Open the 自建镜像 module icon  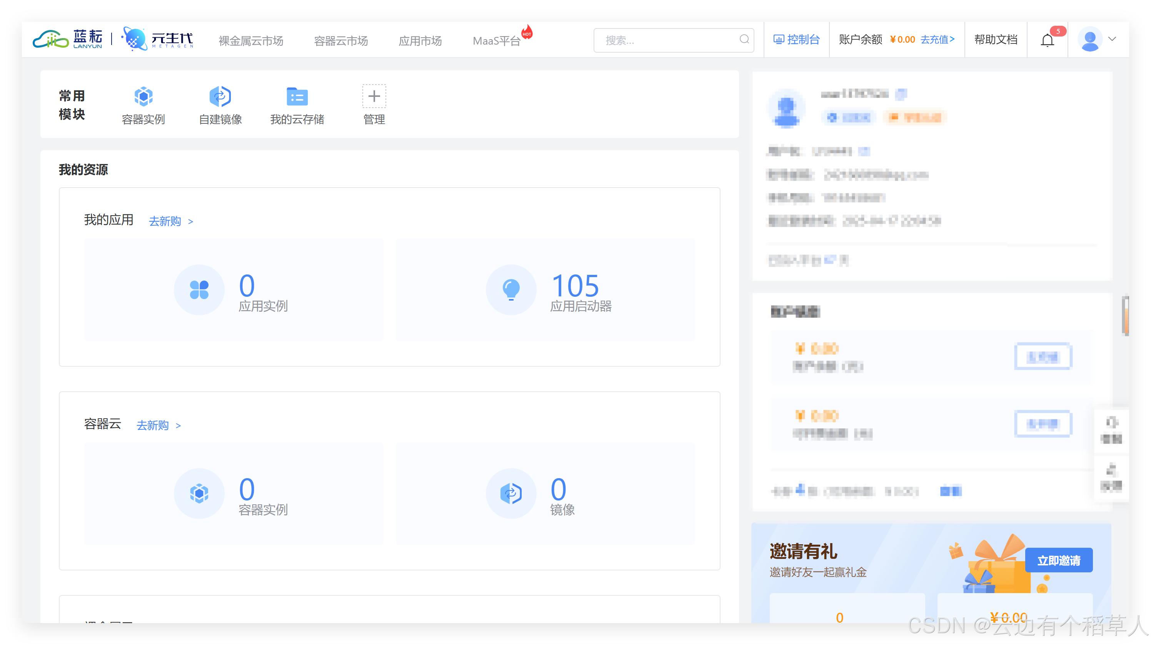[x=220, y=96]
